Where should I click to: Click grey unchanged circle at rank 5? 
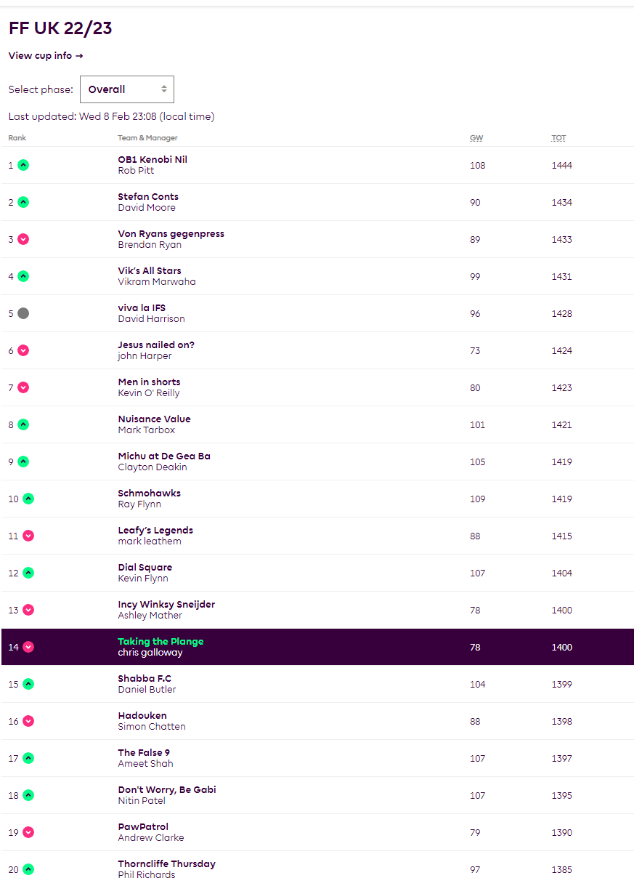(x=23, y=313)
